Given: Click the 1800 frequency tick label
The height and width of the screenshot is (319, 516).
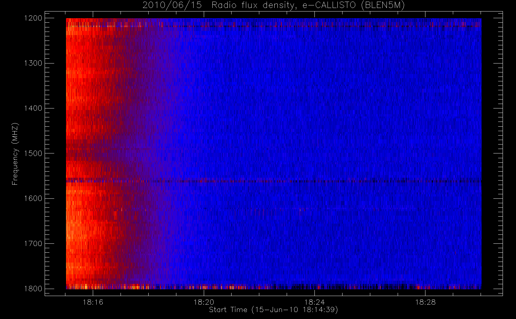Looking at the screenshot, I should pyautogui.click(x=33, y=289).
